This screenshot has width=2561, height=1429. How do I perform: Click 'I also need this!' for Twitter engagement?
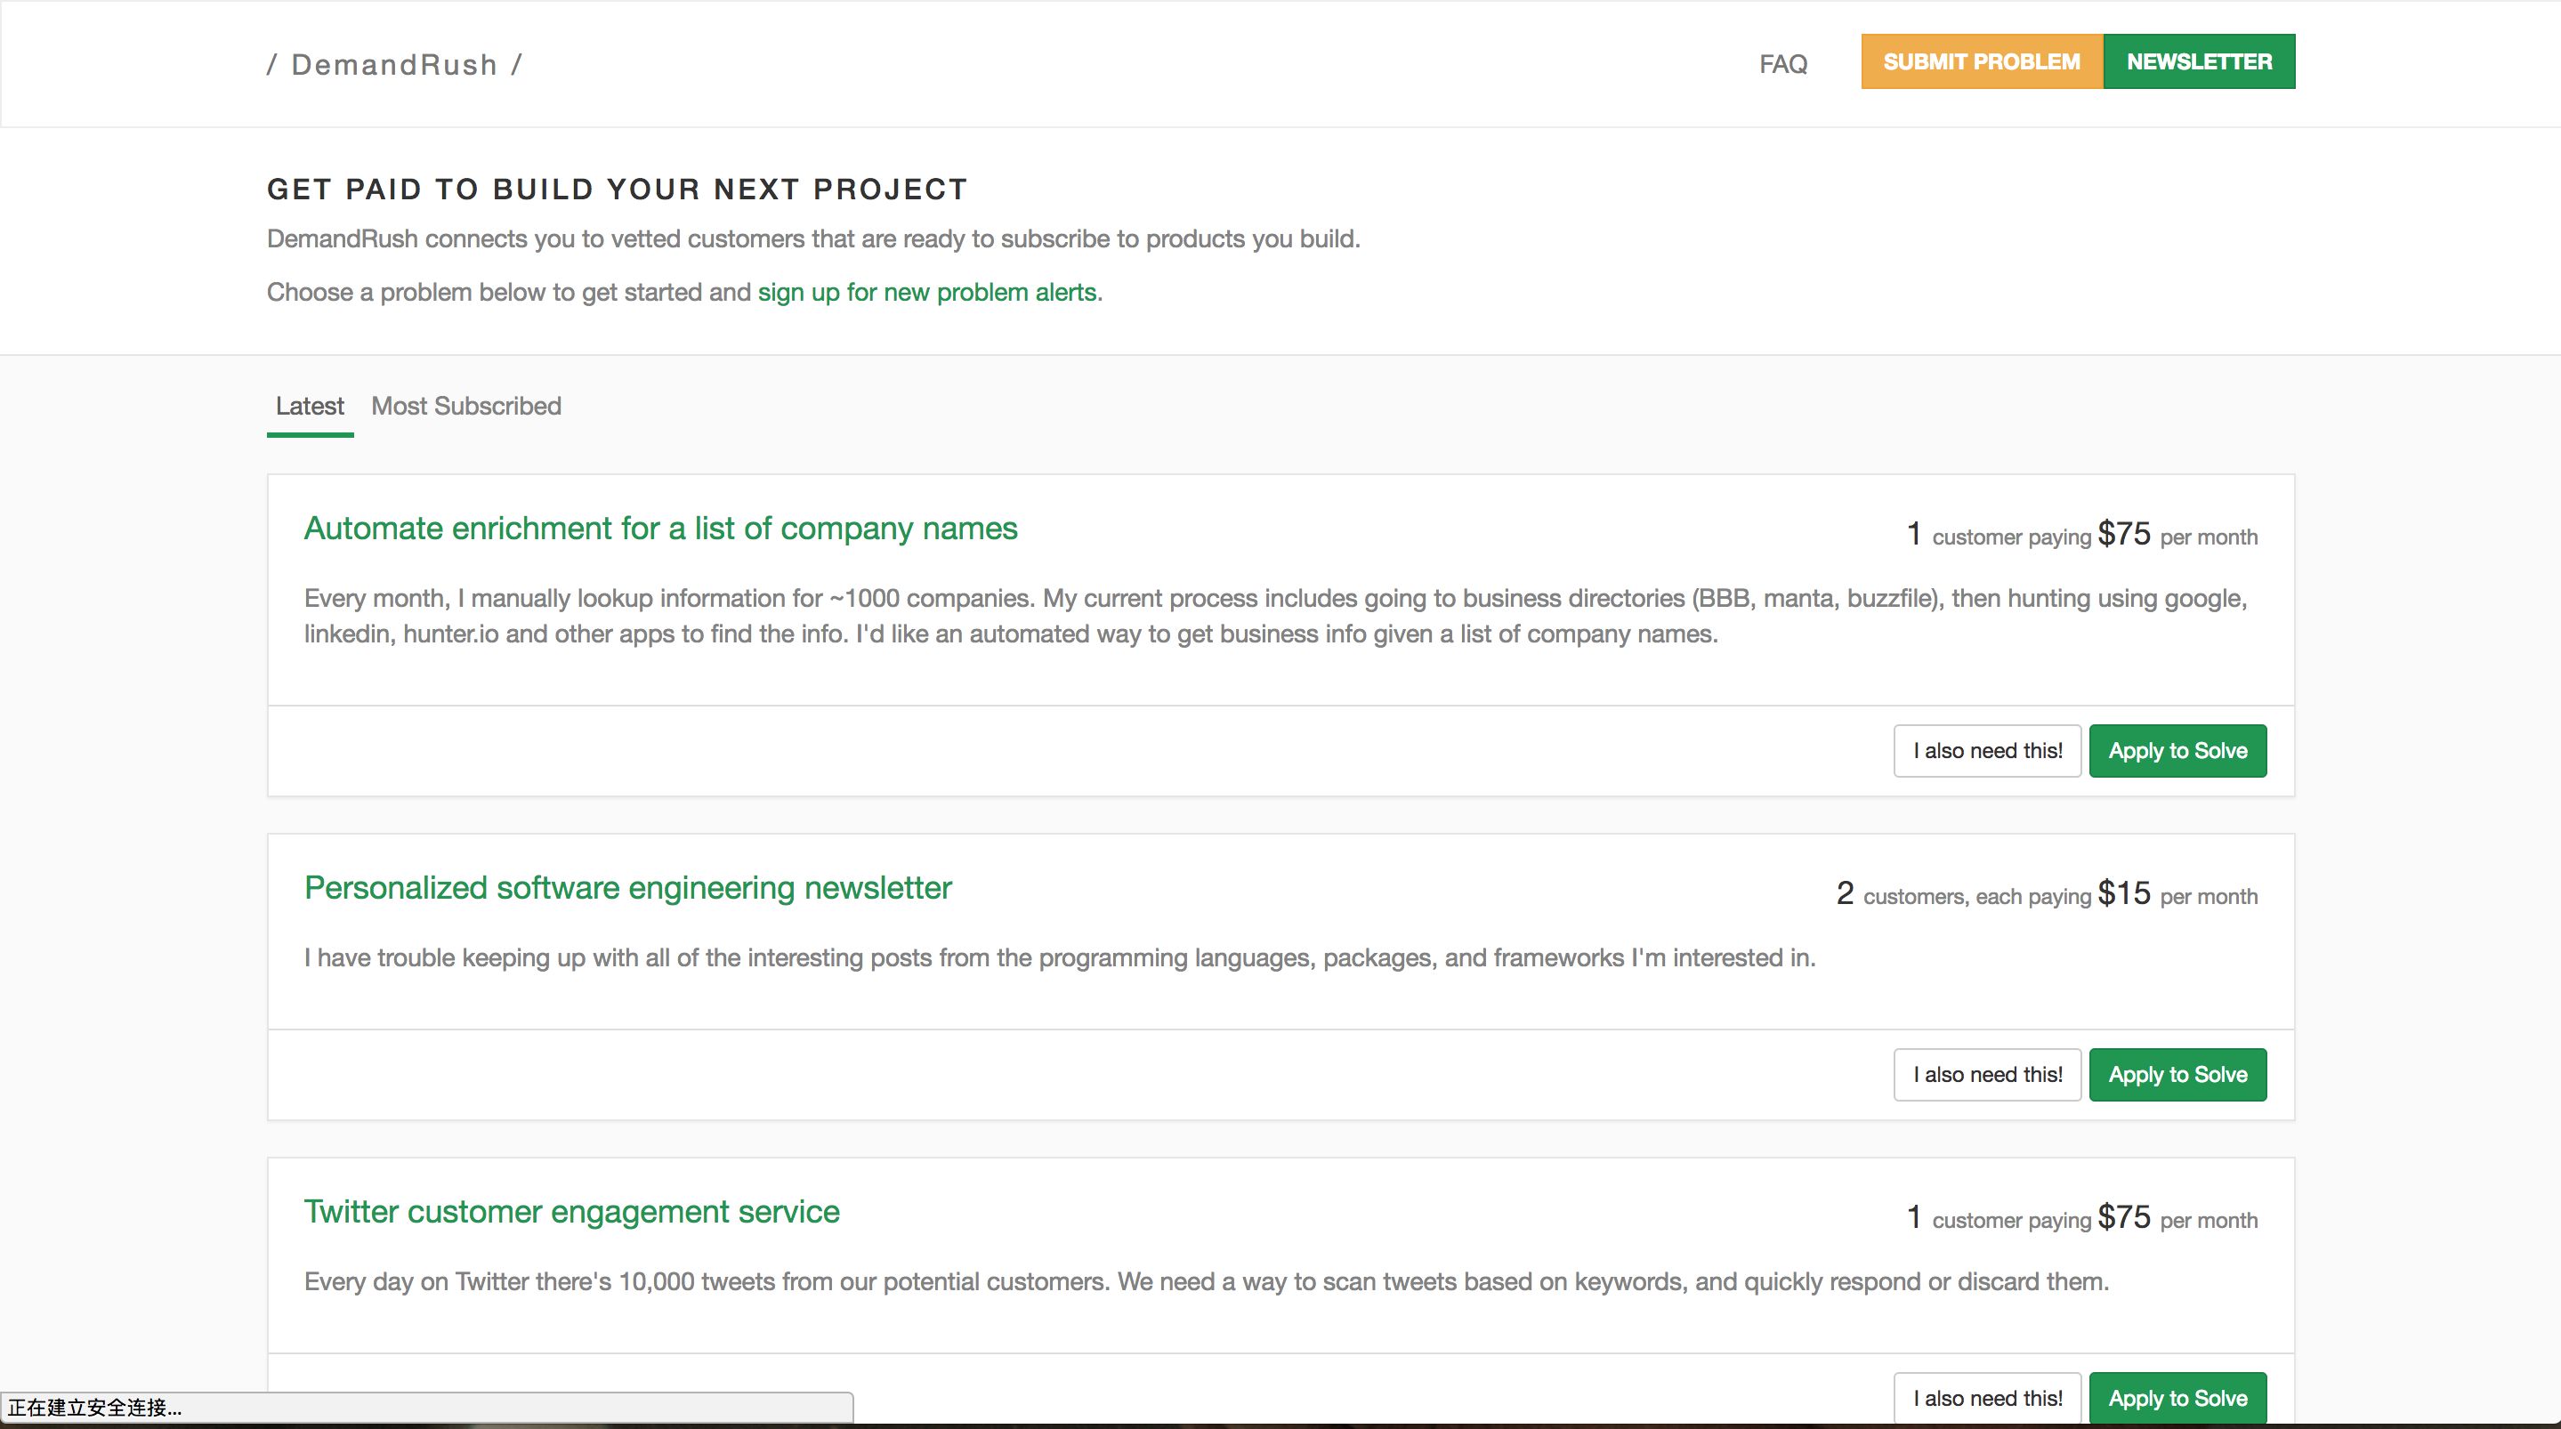click(1986, 1397)
